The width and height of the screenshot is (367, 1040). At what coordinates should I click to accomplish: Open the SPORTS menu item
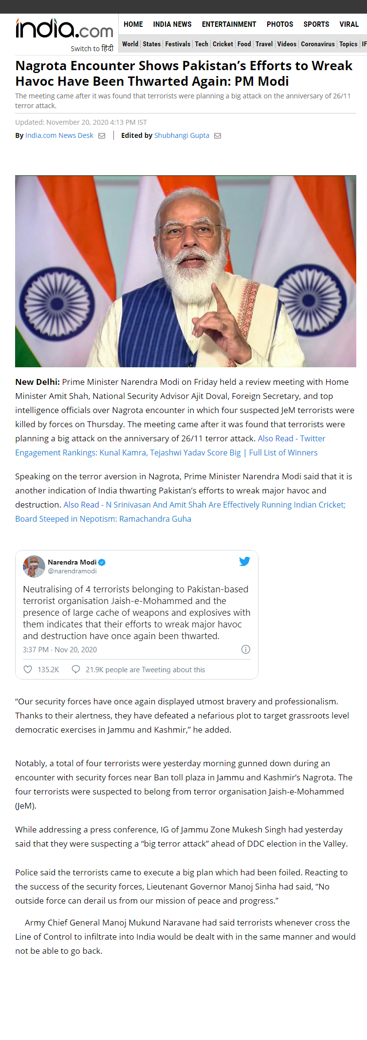pos(316,24)
